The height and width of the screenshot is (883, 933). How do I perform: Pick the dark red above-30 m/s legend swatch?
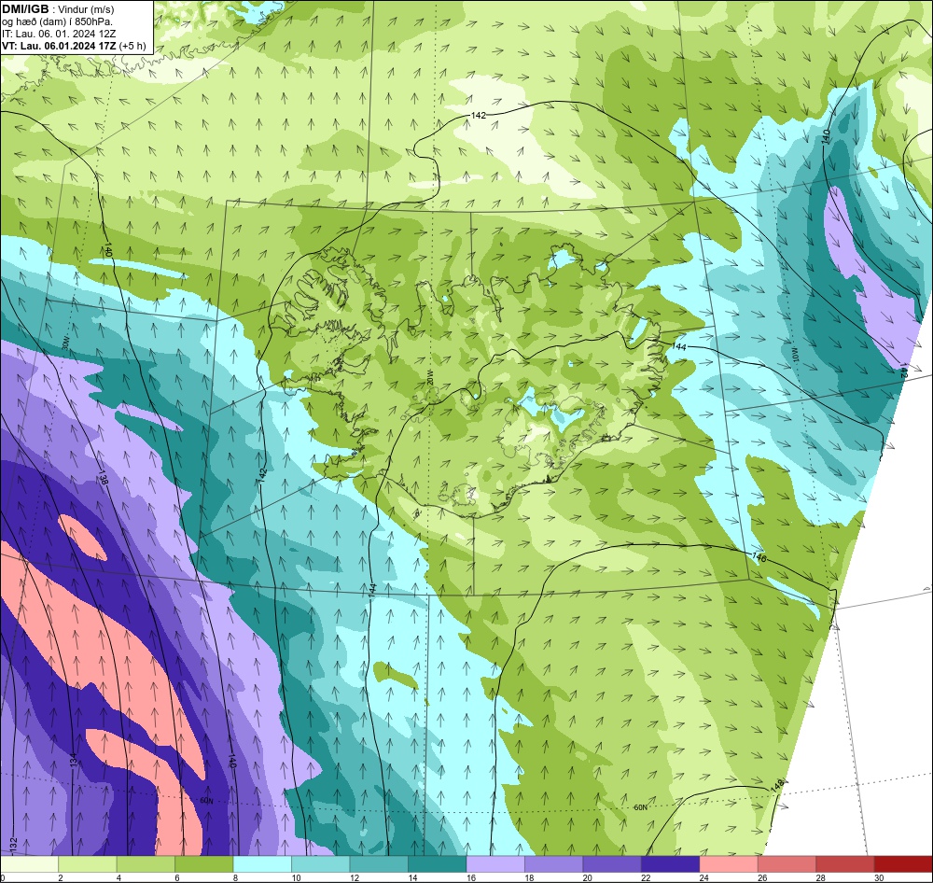pos(904,864)
